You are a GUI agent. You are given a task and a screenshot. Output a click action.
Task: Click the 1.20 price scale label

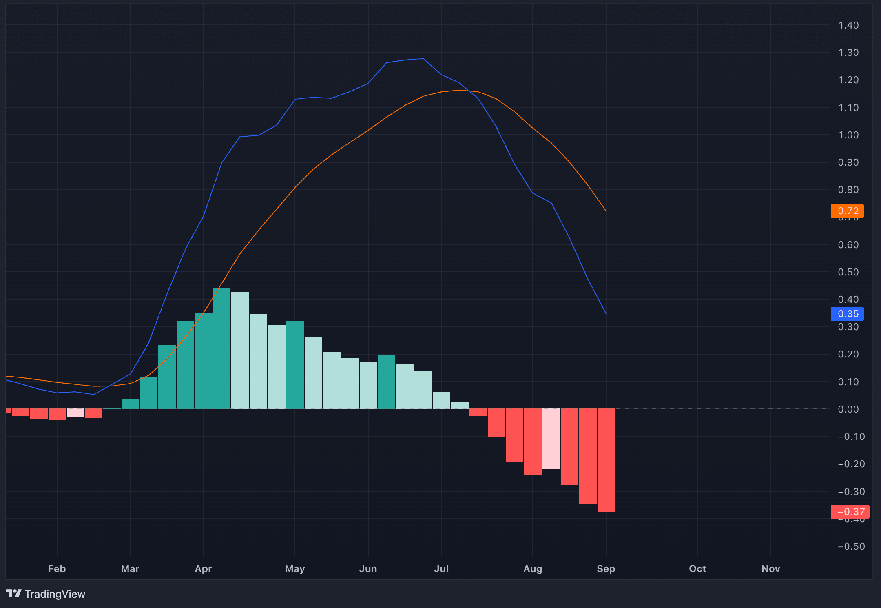click(x=848, y=80)
